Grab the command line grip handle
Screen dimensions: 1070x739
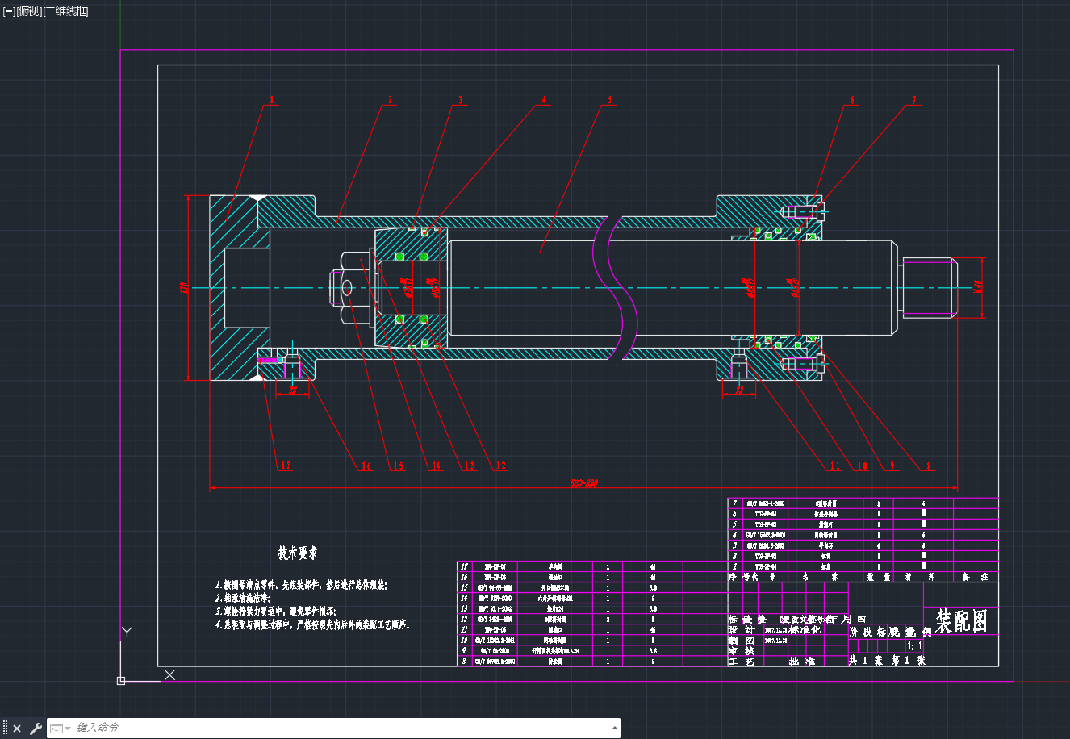pyautogui.click(x=5, y=729)
